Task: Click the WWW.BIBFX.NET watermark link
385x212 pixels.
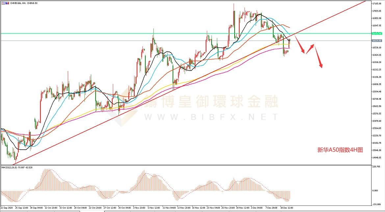Action: coord(211,117)
